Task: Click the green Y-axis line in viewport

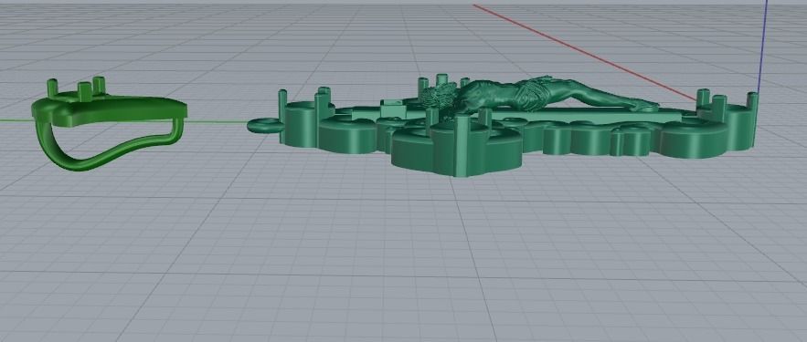Action: click(x=217, y=121)
